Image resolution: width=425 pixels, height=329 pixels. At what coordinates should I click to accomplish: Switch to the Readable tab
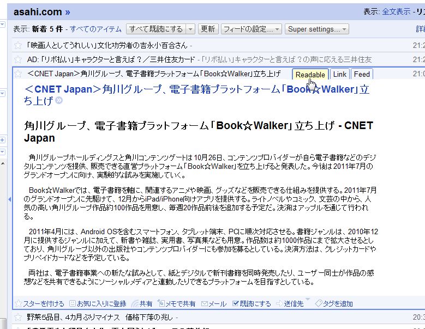click(x=310, y=75)
